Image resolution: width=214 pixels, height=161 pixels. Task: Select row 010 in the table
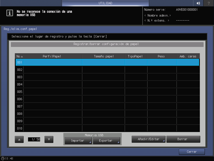coord(107,128)
